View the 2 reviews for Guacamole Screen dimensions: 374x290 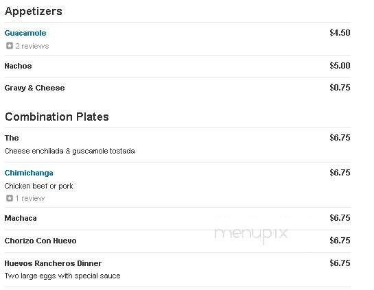(32, 46)
